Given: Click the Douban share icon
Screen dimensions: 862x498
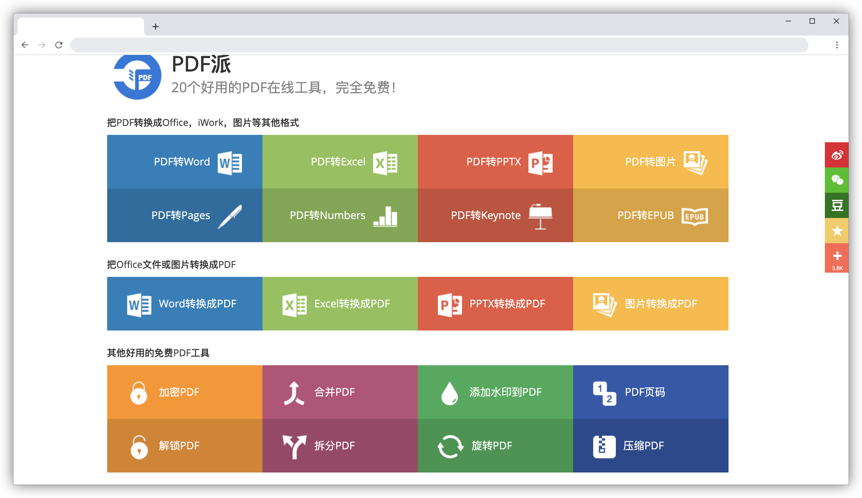Looking at the screenshot, I should click(837, 205).
